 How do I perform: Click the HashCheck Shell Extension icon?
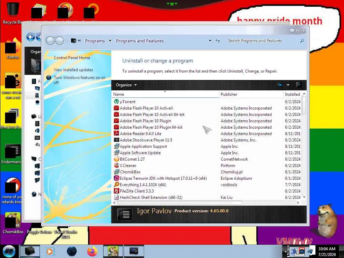pos(116,197)
